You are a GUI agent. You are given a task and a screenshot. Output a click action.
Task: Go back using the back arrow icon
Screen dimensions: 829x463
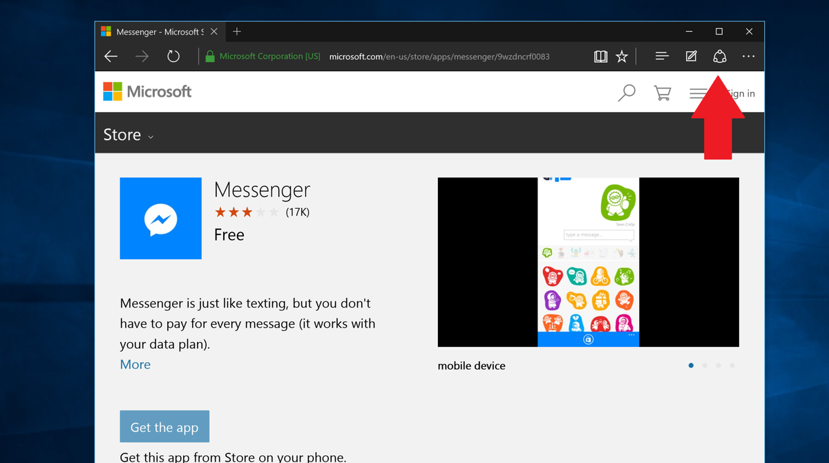click(x=111, y=56)
